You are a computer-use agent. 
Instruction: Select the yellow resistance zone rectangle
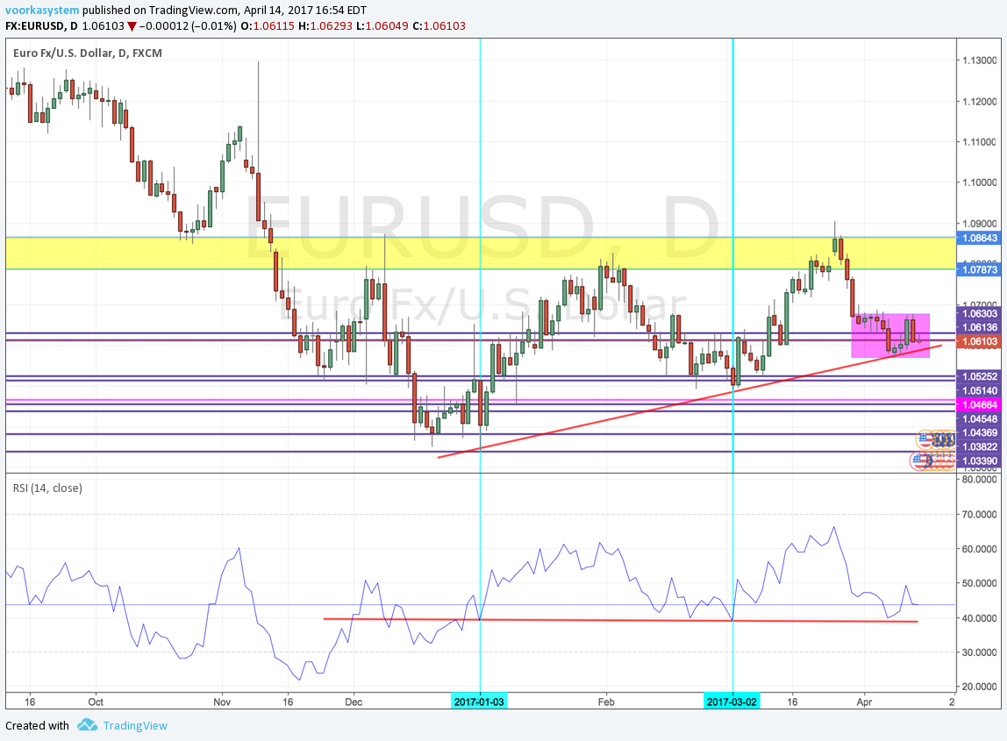pyautogui.click(x=481, y=253)
